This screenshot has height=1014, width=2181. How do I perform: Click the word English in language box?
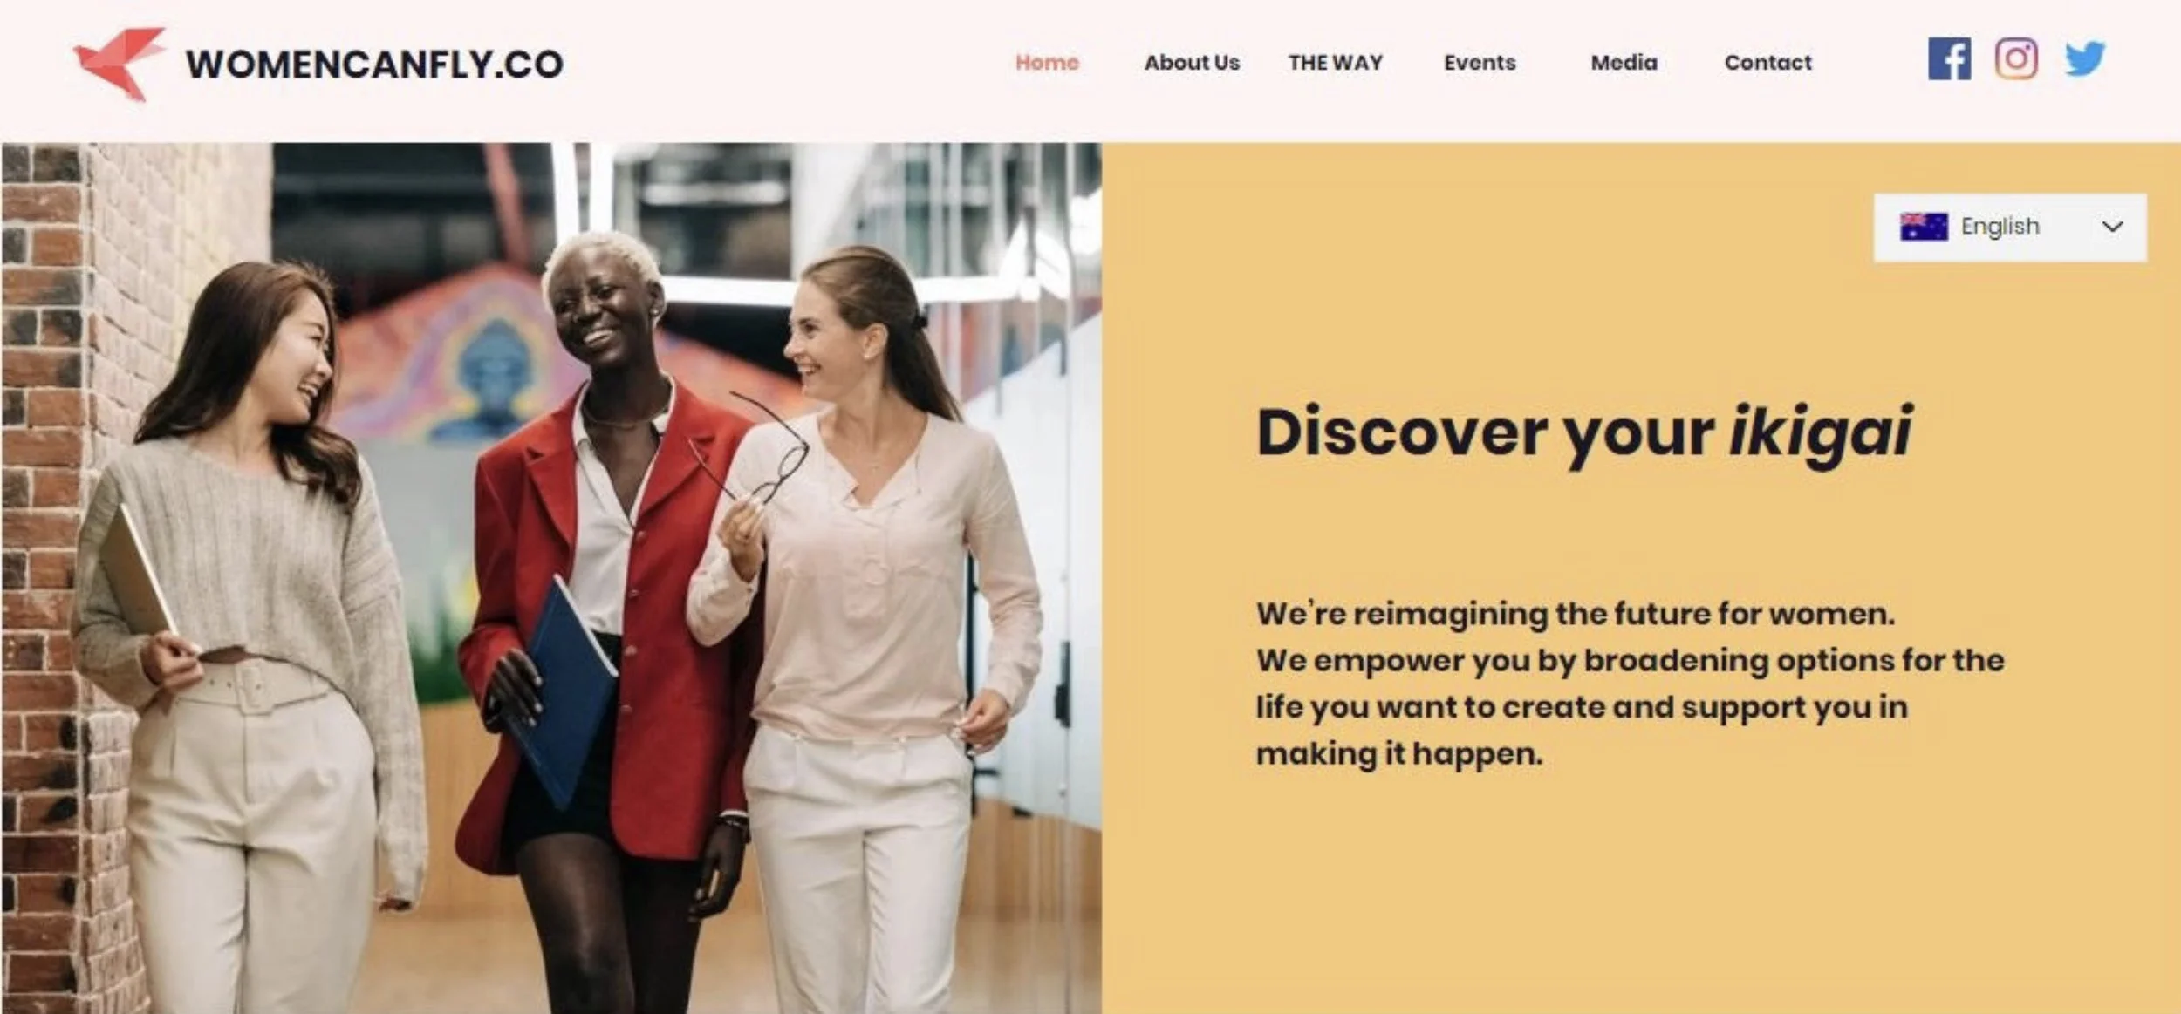[2000, 227]
